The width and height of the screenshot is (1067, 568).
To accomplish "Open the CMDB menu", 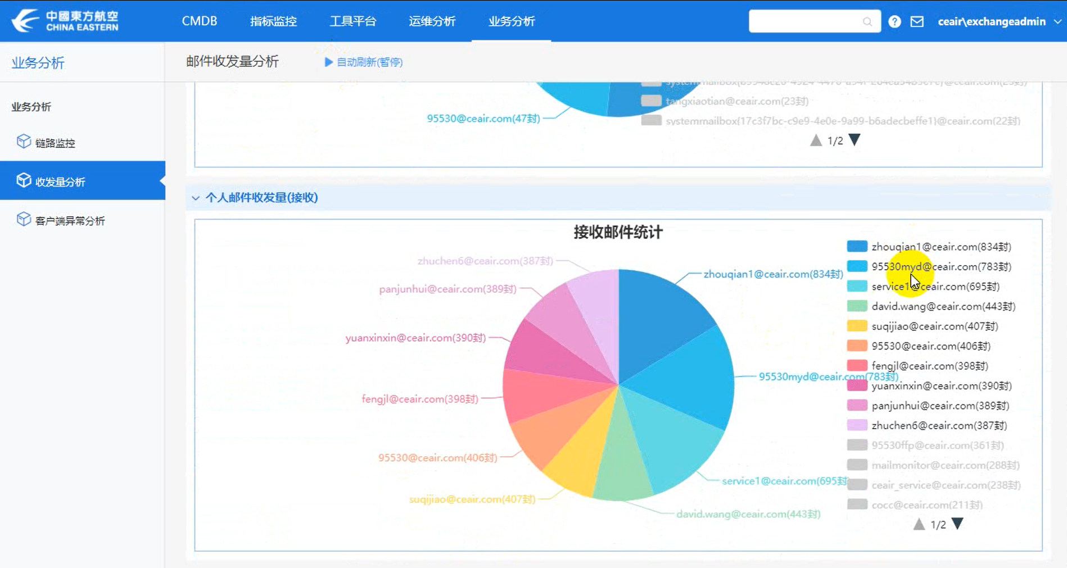I will pos(199,21).
